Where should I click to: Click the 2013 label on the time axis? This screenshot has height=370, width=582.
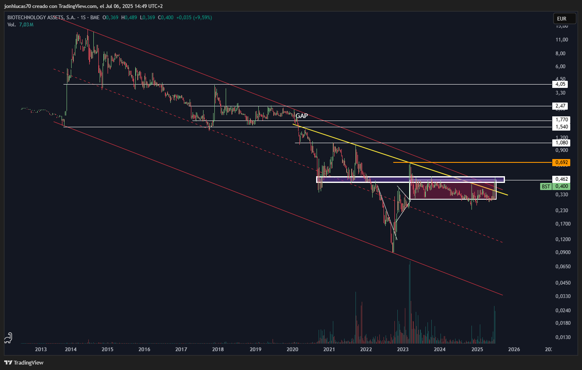[41, 349]
